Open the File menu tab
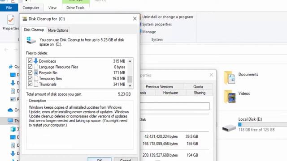This screenshot has height=161, width=287. 9,8
